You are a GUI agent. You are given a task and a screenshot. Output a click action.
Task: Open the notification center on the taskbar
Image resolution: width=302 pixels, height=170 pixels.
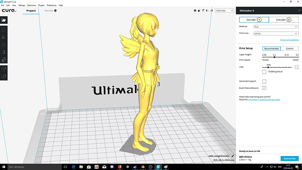pos(297,167)
